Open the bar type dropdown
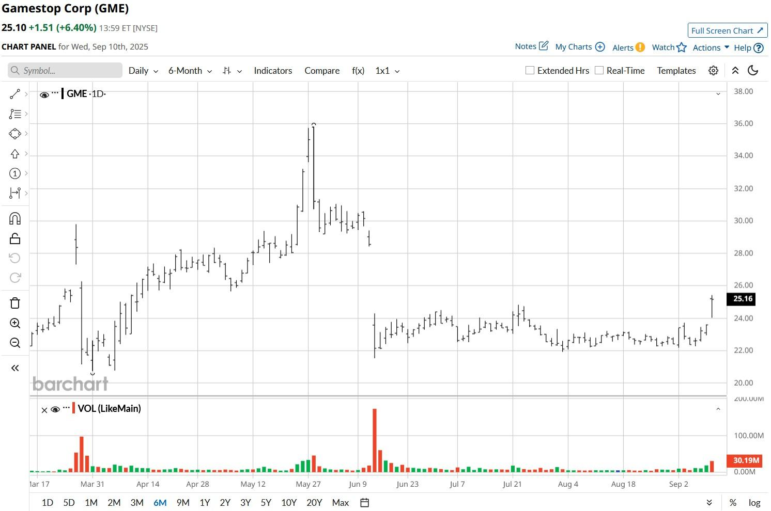Screen dimensions: 771x511 pyautogui.click(x=232, y=71)
